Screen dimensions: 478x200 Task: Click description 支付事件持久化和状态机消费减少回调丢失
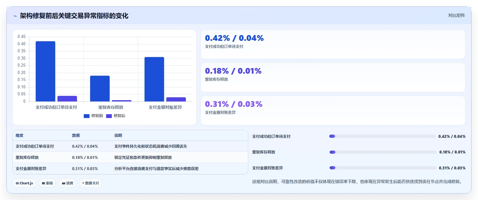[x=151, y=146]
